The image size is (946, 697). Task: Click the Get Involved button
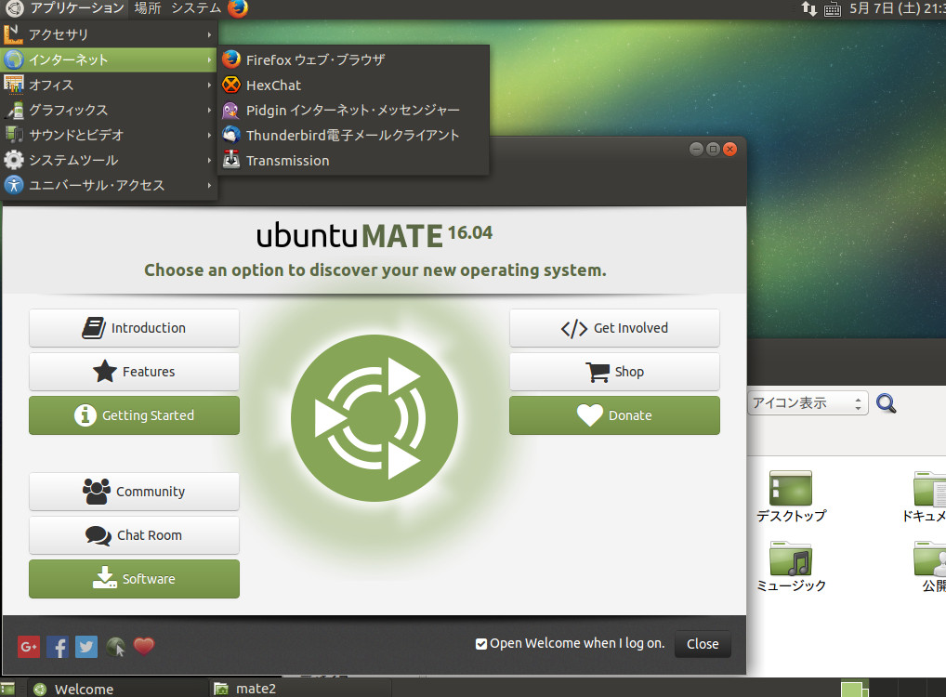point(614,328)
